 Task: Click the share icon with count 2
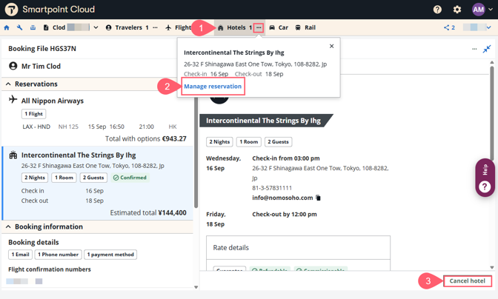click(449, 27)
